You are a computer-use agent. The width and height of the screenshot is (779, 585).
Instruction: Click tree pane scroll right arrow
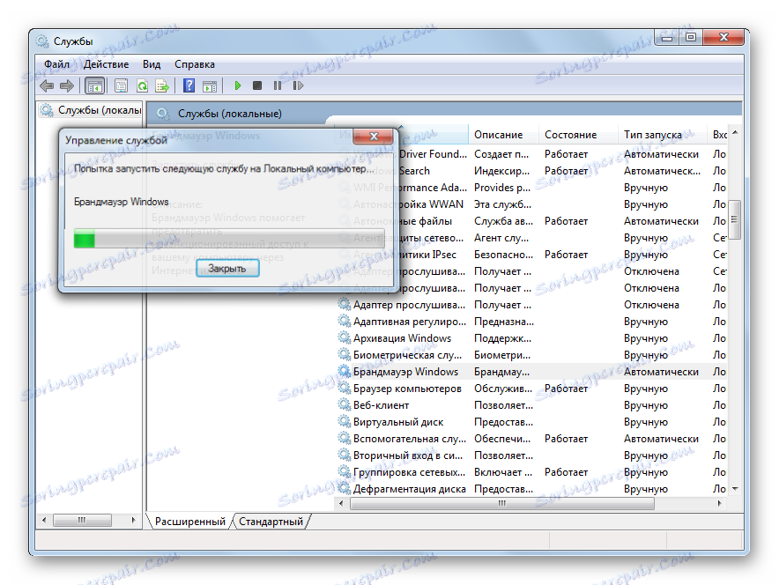pyautogui.click(x=133, y=520)
